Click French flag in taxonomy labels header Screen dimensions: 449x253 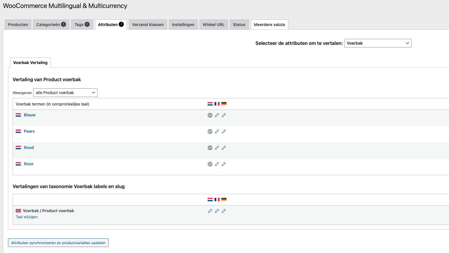click(x=217, y=200)
